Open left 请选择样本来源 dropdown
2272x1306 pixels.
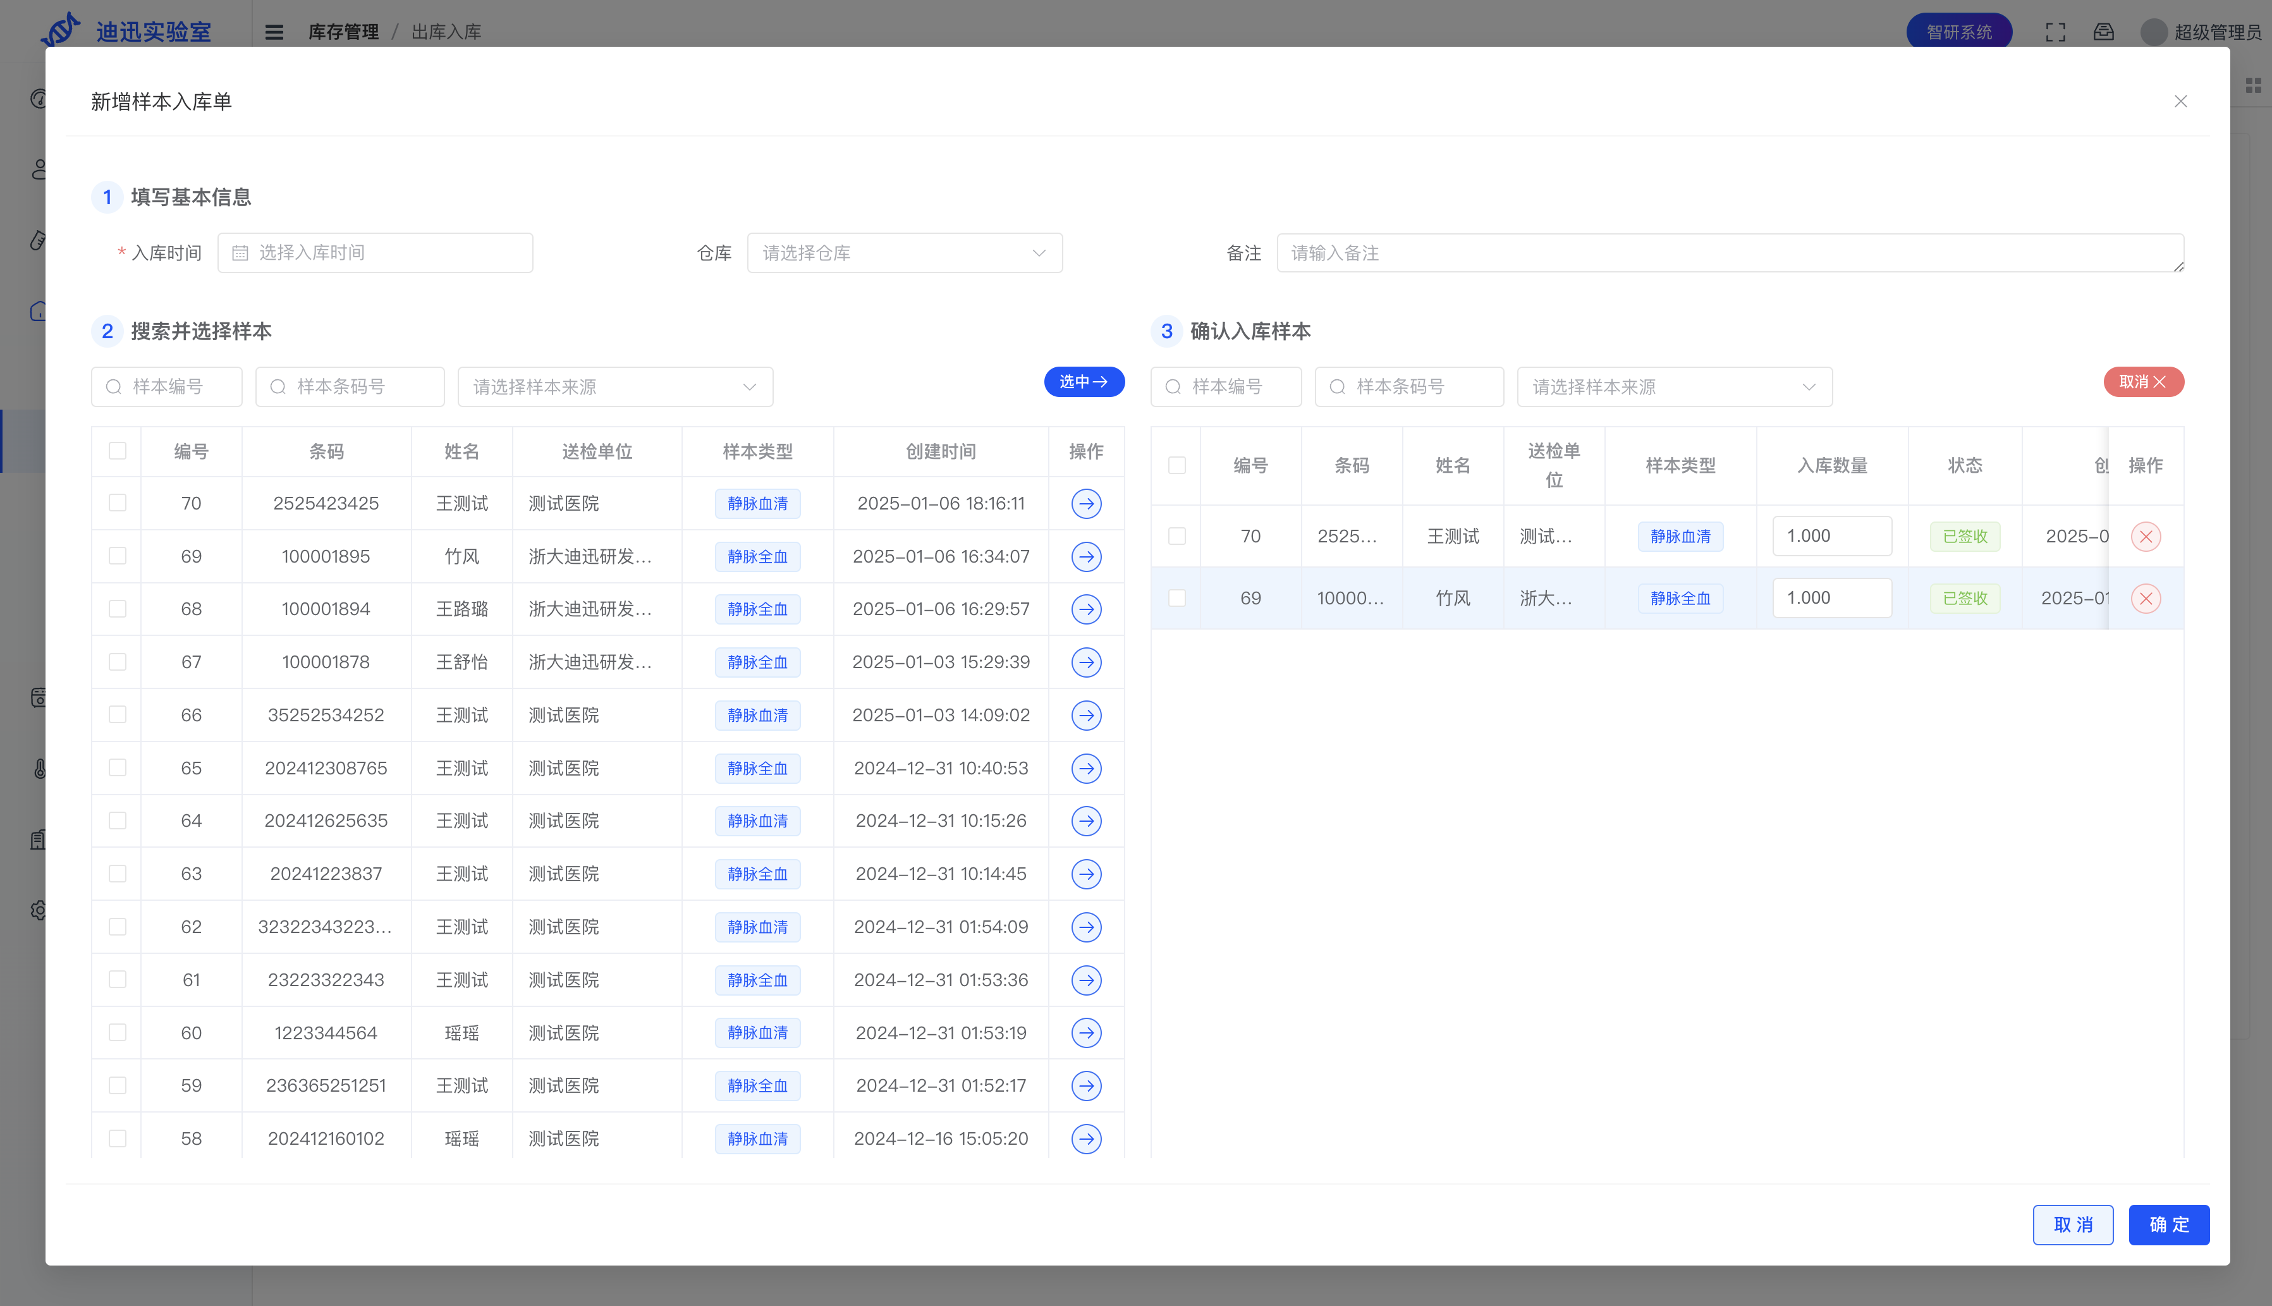point(615,387)
